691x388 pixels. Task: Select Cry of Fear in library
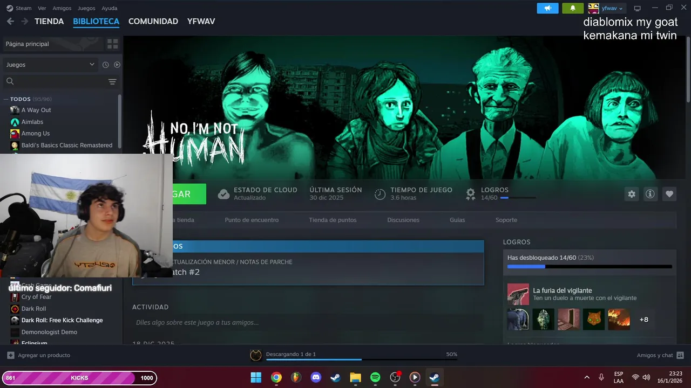pyautogui.click(x=36, y=297)
